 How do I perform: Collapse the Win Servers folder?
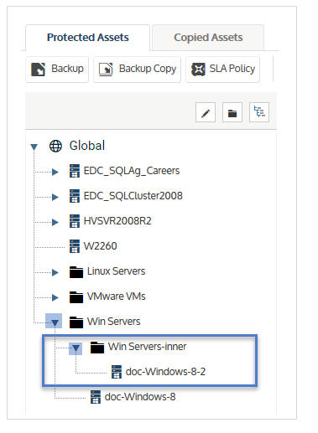[x=55, y=322]
